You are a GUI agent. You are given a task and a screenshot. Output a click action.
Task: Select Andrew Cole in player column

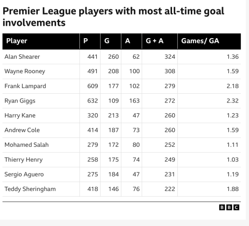(22, 130)
